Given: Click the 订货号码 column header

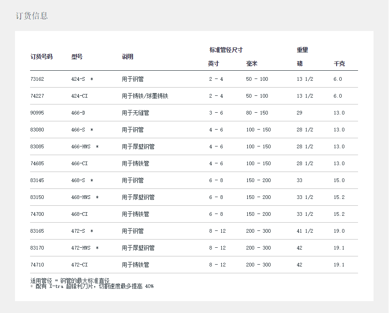Looking at the screenshot, I should [41, 57].
